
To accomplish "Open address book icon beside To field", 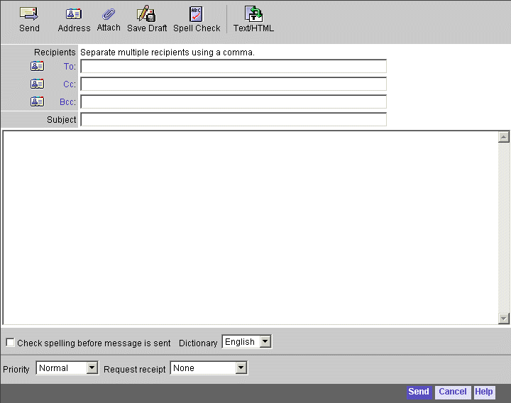I will tap(37, 66).
